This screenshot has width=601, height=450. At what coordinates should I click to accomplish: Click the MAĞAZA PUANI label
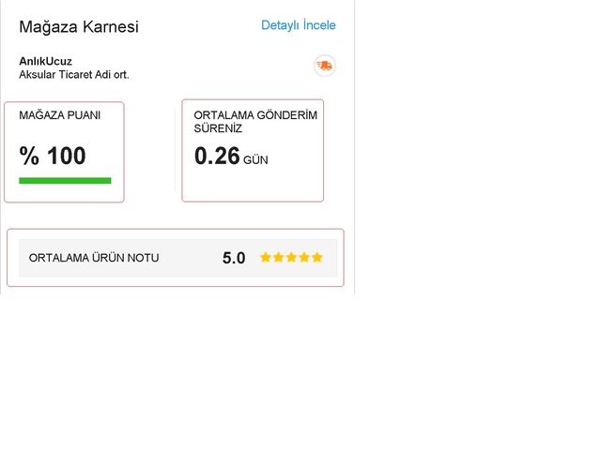tap(60, 115)
